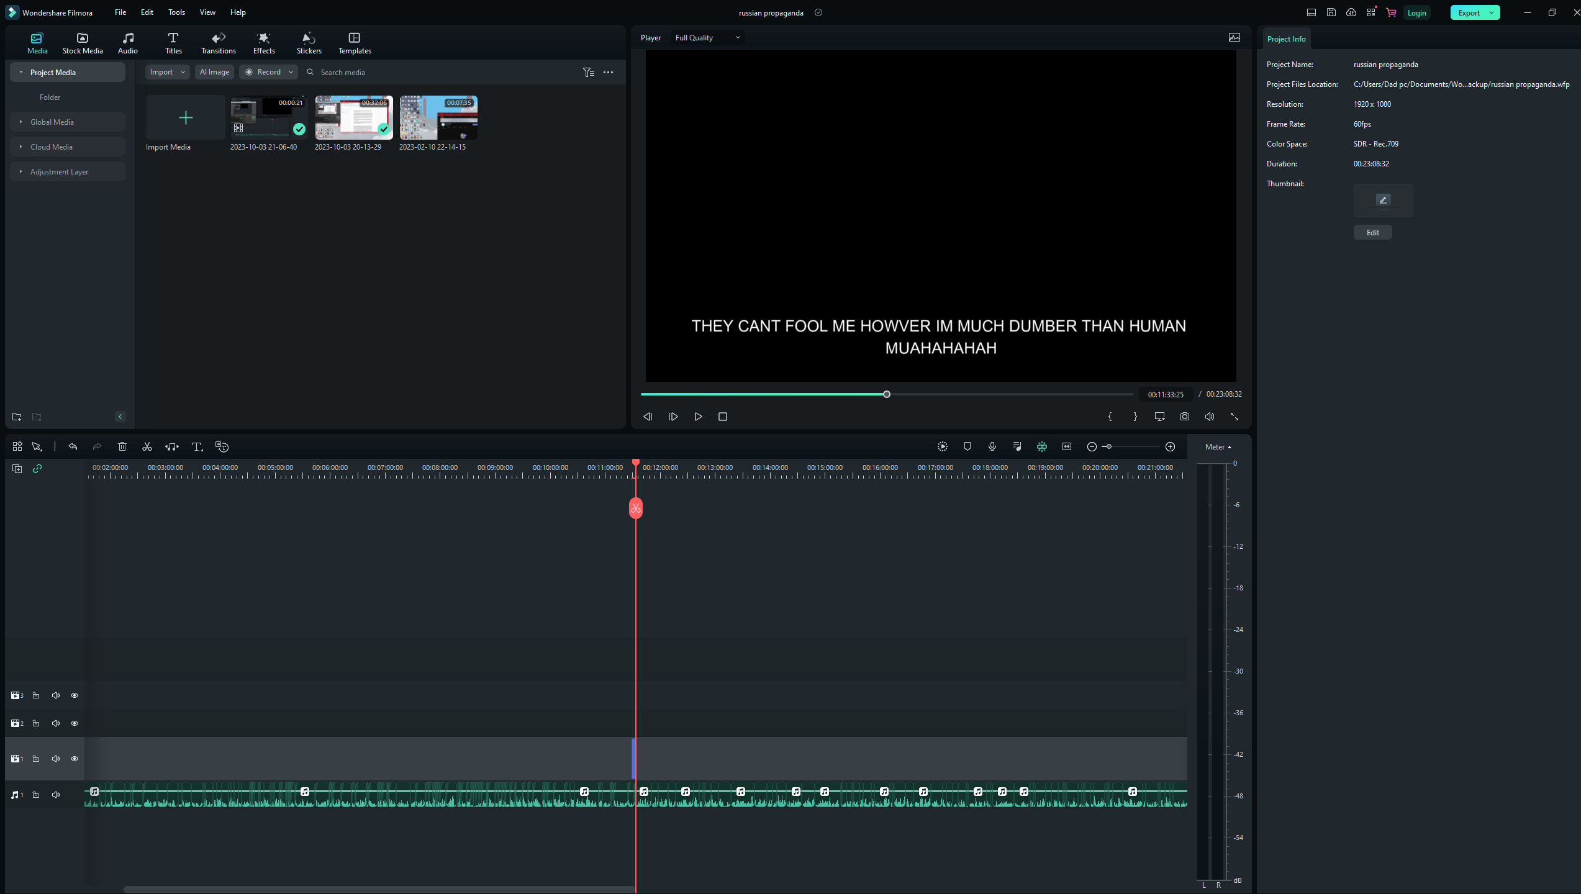1581x894 pixels.
Task: Open the Stock Media tab
Action: coord(83,43)
